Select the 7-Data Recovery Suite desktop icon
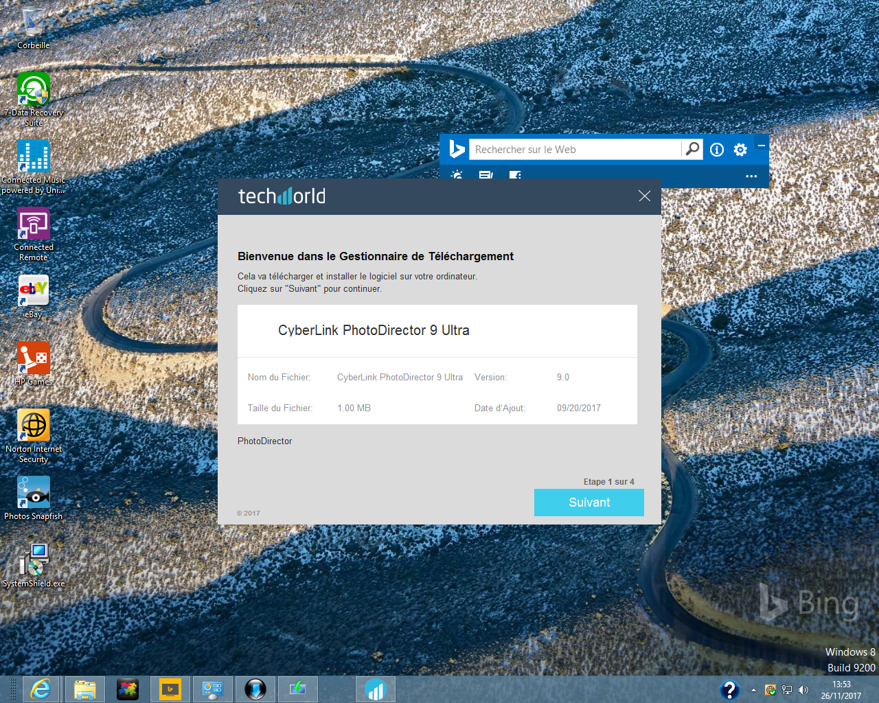The width and height of the screenshot is (879, 703). pyautogui.click(x=33, y=100)
